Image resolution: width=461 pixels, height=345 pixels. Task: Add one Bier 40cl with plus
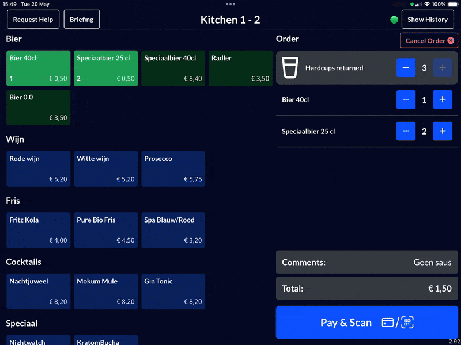point(443,99)
